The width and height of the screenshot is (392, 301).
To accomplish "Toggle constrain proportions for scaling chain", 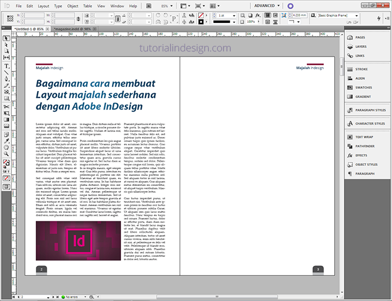I will point(118,18).
